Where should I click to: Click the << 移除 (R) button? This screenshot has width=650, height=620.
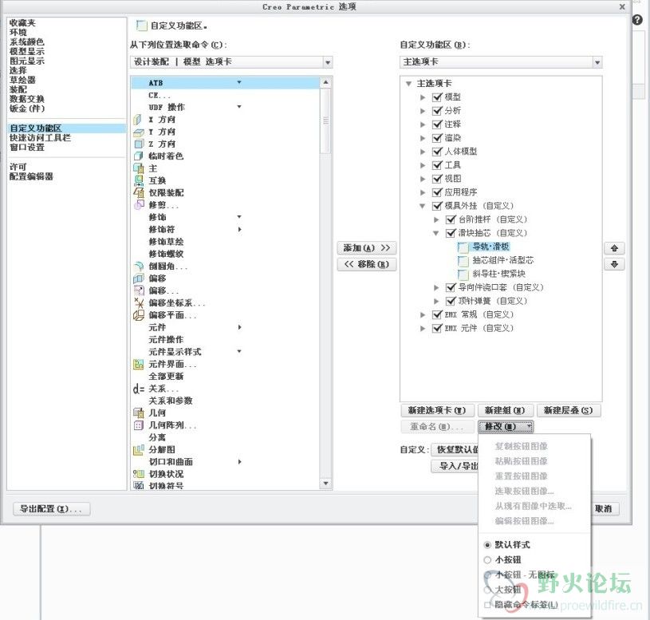[367, 264]
